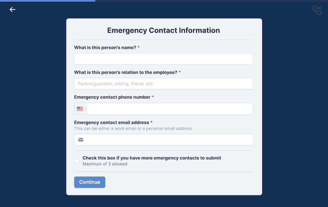The width and height of the screenshot is (328, 207).
Task: Click the 'relation to the employee' label
Action: click(125, 73)
